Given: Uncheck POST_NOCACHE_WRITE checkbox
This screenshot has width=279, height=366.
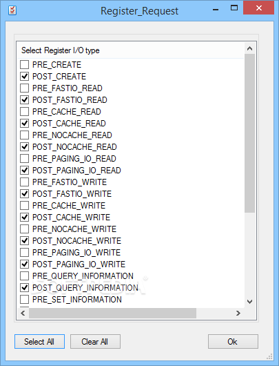Looking at the screenshot, I should pos(24,240).
